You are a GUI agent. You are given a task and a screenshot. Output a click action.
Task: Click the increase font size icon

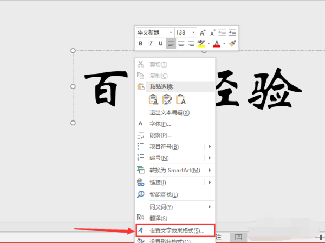coord(203,32)
